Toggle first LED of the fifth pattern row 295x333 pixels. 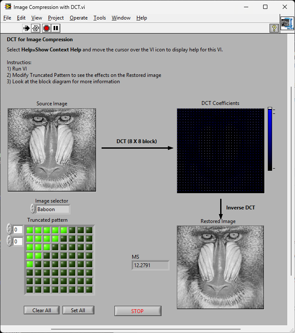(30, 264)
